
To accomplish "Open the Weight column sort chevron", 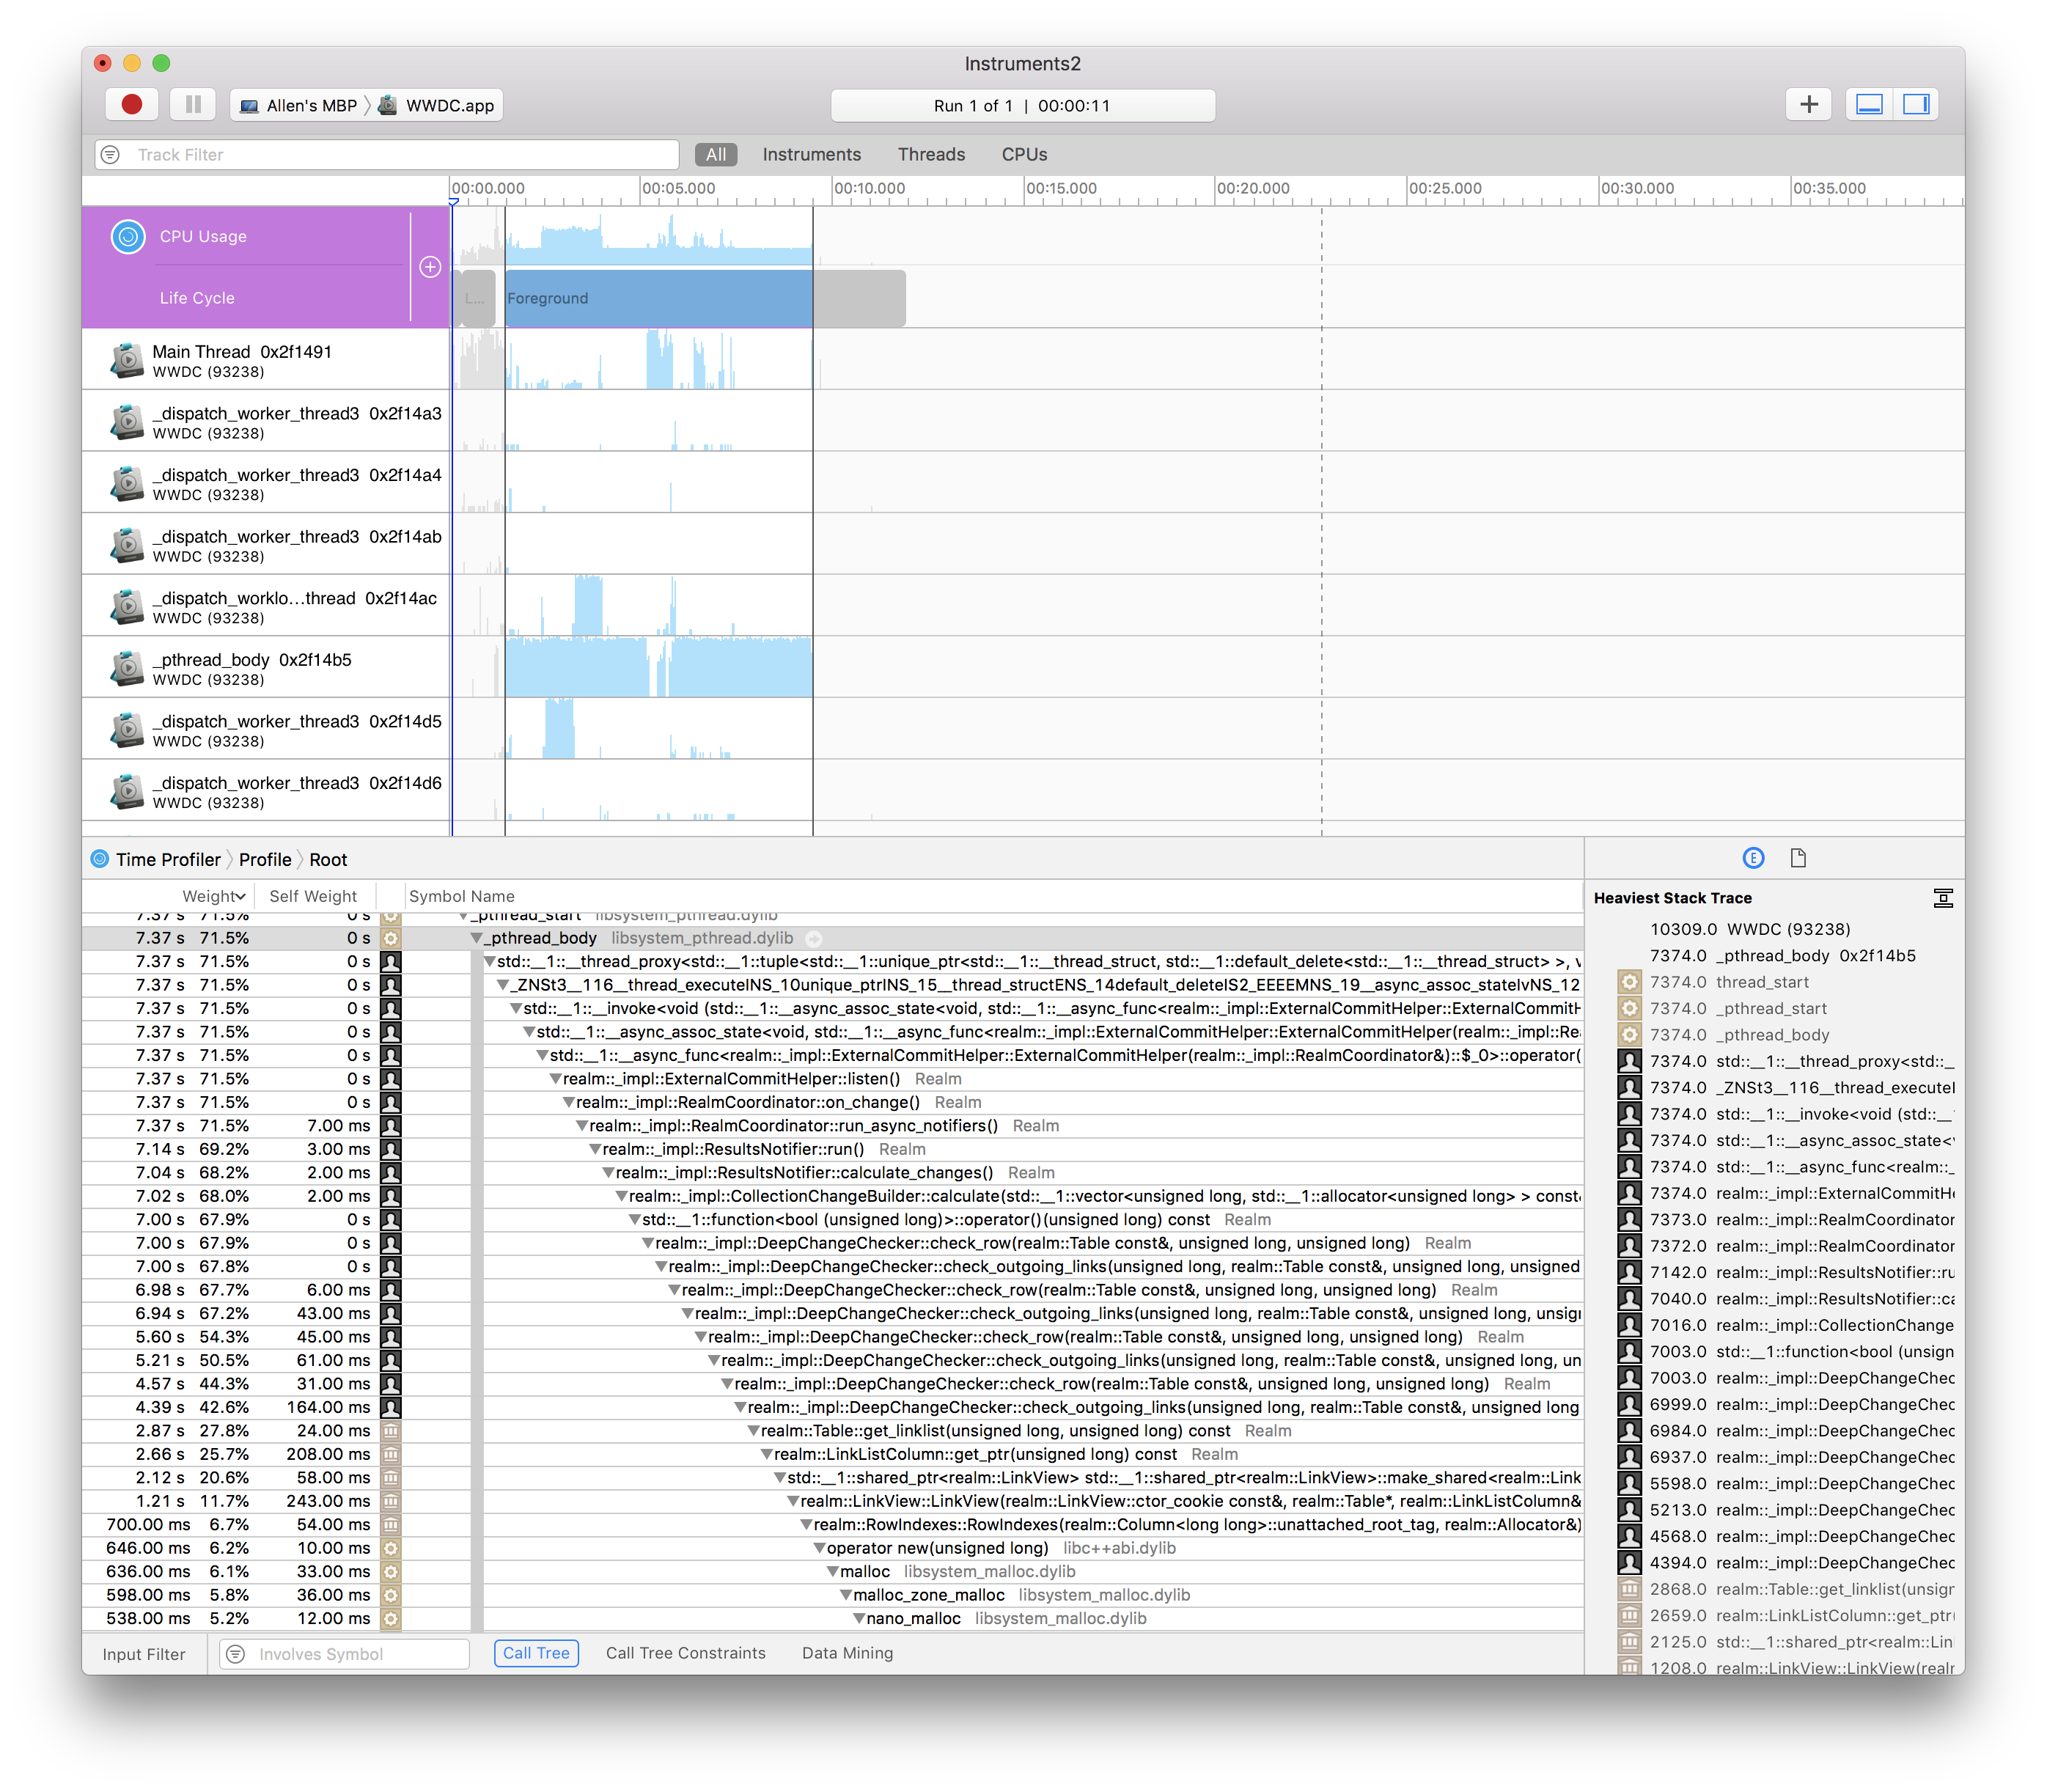I will [240, 896].
